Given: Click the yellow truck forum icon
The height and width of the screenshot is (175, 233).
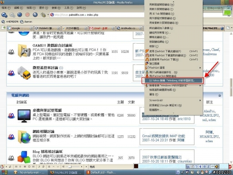Looking at the screenshot, I should (x=24, y=73).
